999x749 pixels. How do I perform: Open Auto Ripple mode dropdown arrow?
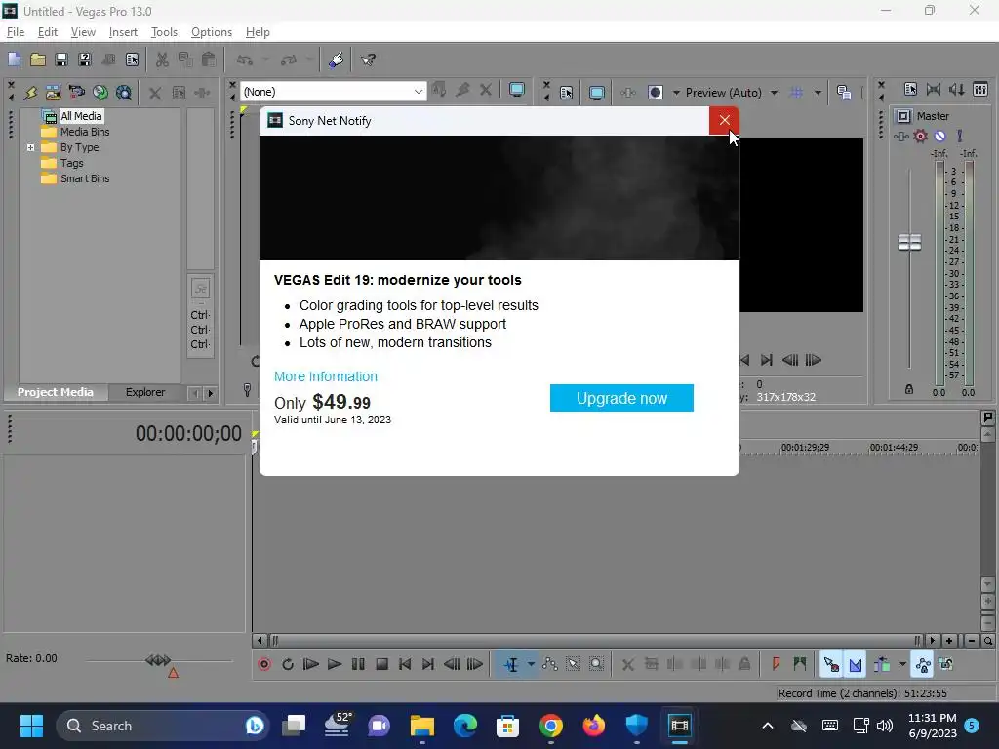(902, 664)
